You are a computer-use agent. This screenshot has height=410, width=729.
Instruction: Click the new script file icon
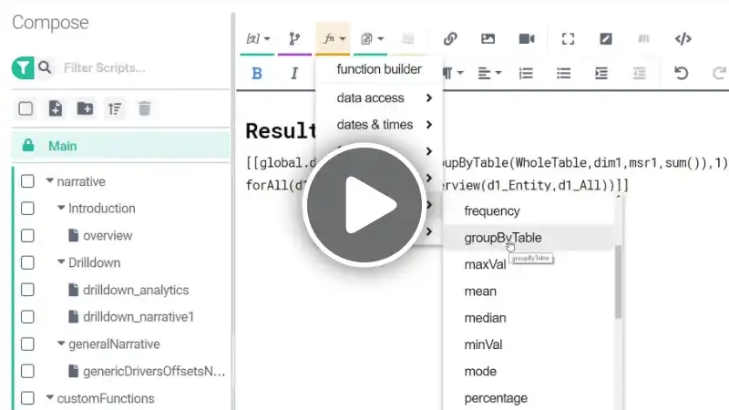56,108
